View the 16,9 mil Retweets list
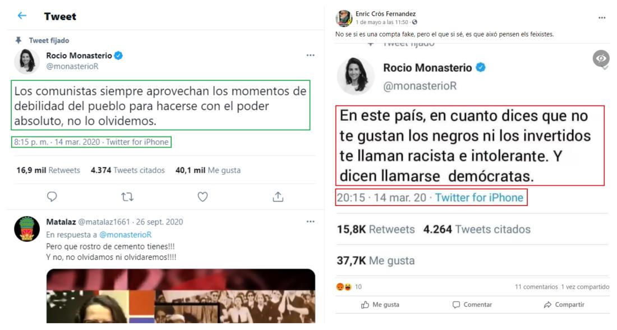Image resolution: width=617 pixels, height=330 pixels. pyautogui.click(x=48, y=170)
